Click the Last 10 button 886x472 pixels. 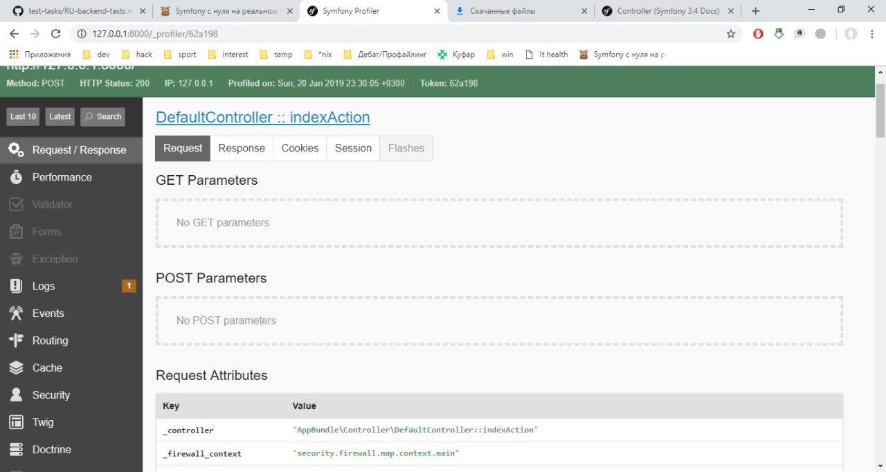tap(24, 116)
